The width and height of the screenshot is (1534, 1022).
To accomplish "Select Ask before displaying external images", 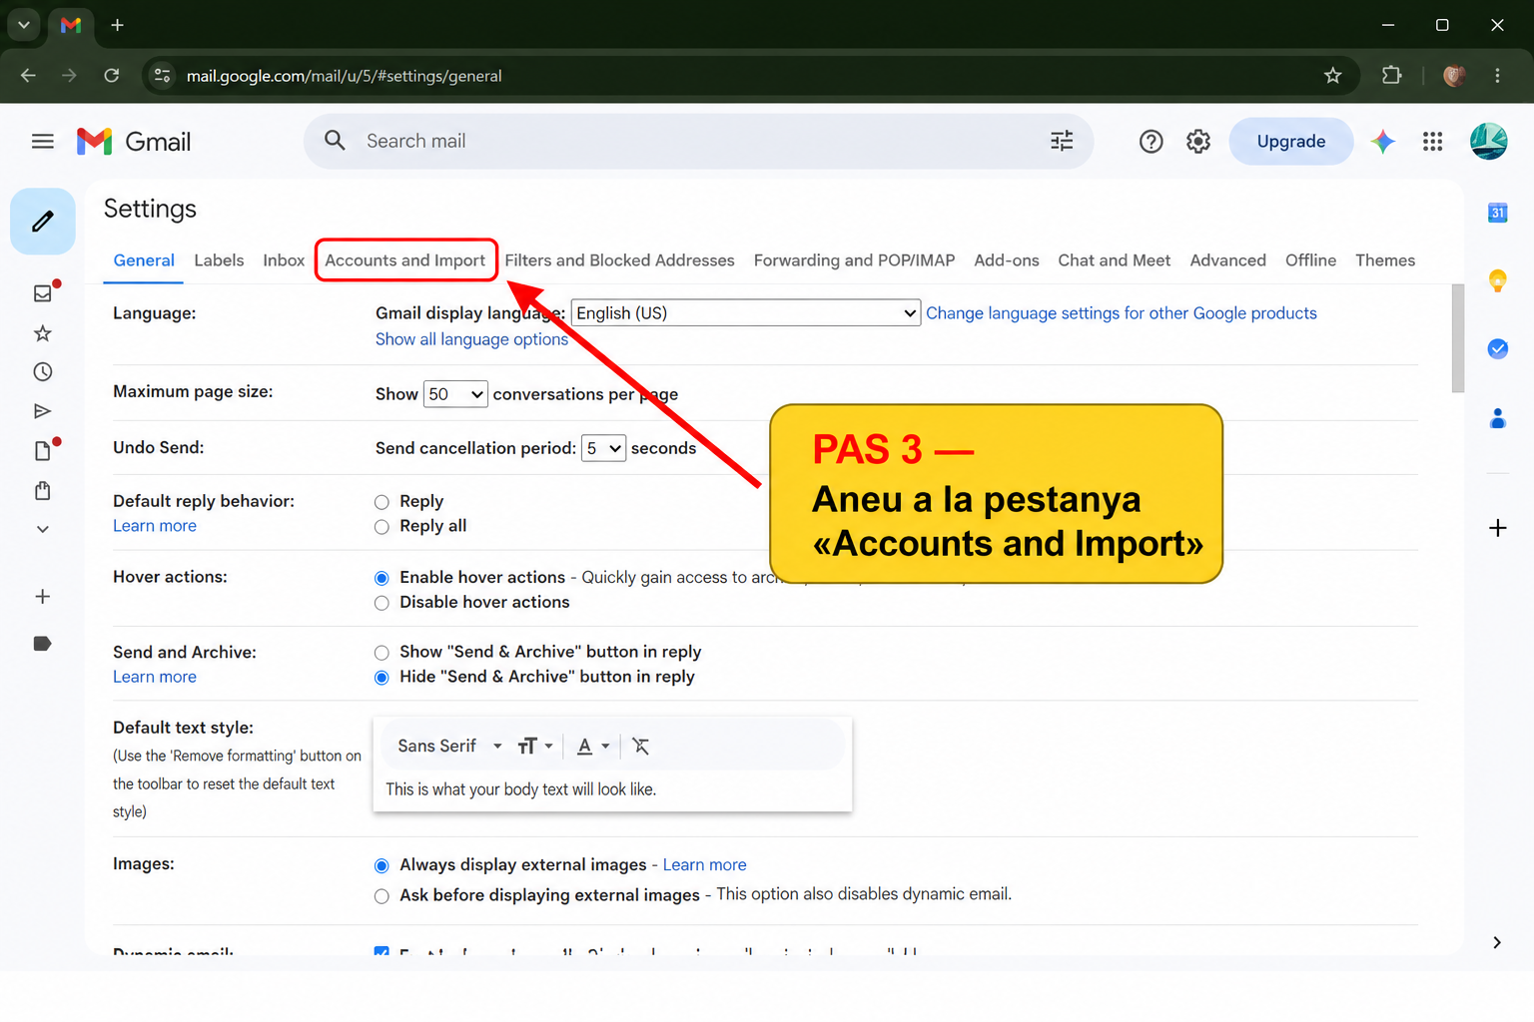I will [382, 896].
